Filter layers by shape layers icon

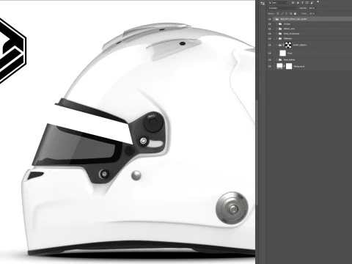(x=307, y=3)
